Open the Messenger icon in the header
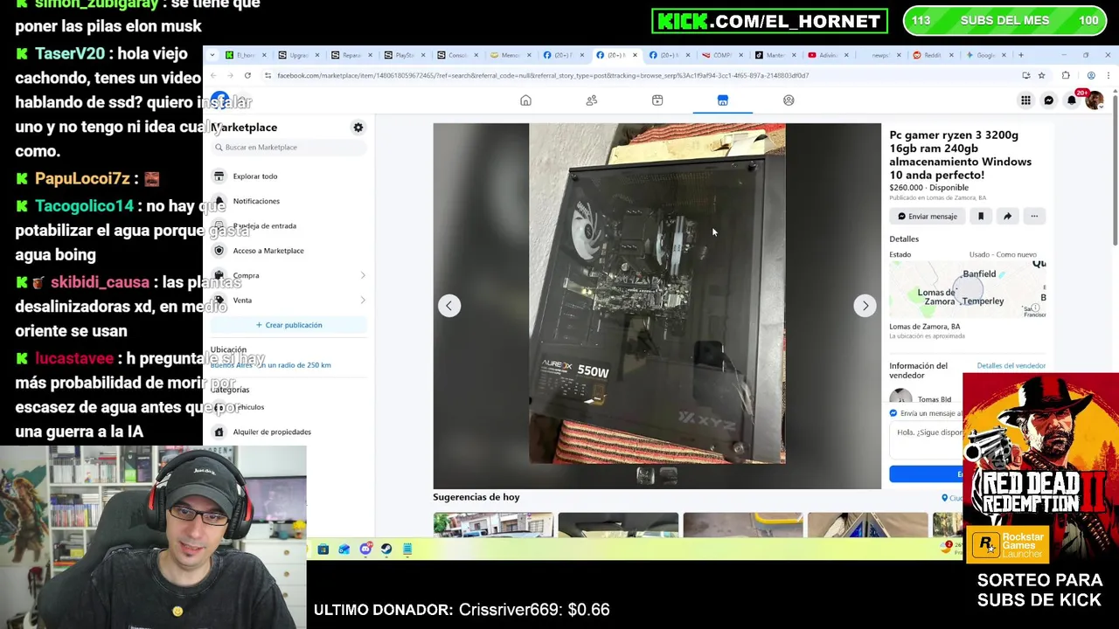 1048,100
